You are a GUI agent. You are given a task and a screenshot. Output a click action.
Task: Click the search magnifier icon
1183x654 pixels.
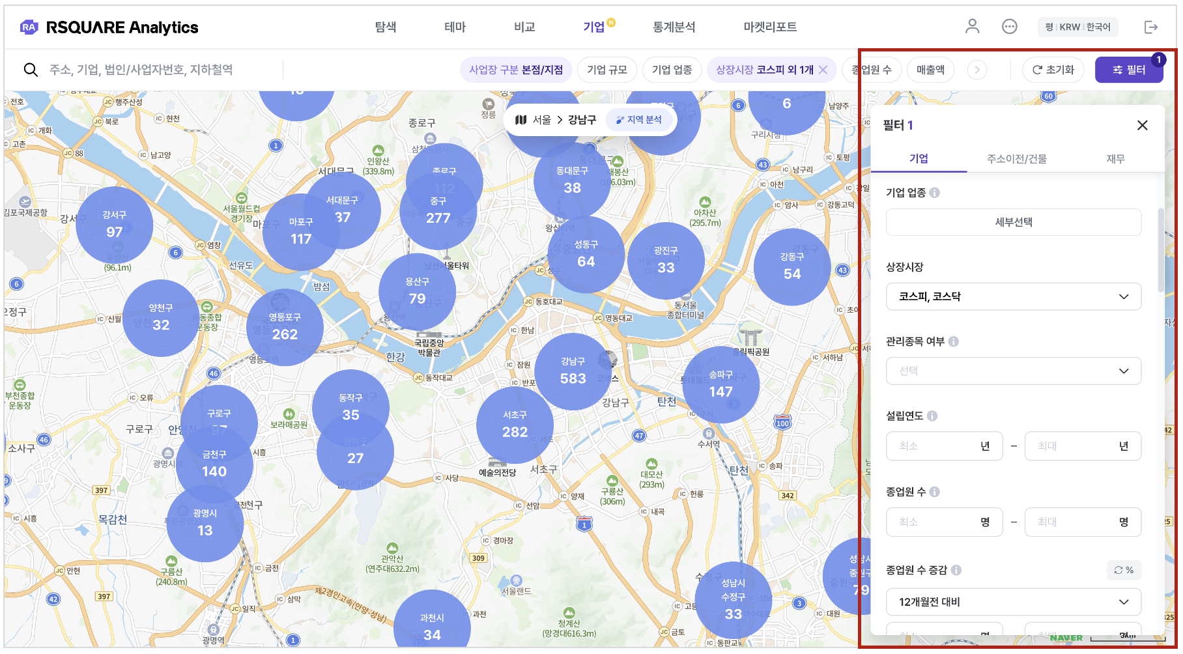(x=31, y=70)
